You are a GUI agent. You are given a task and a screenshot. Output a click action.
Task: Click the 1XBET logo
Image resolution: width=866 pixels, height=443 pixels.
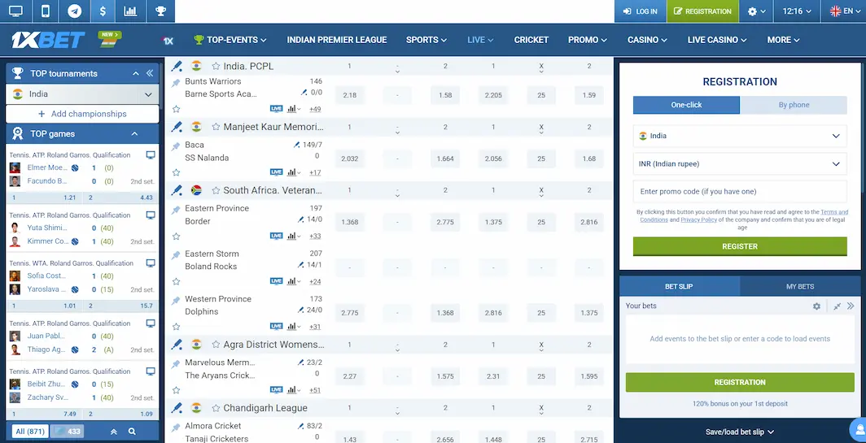48,40
